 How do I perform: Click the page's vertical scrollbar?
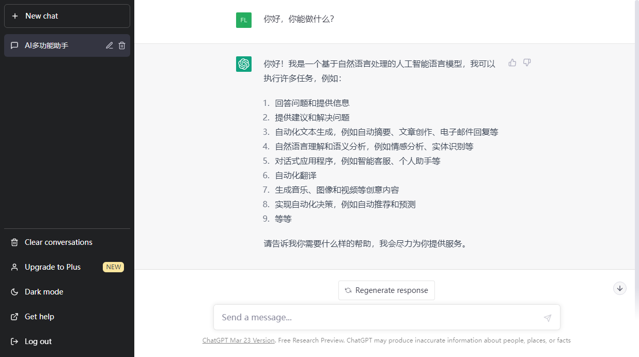[637, 158]
